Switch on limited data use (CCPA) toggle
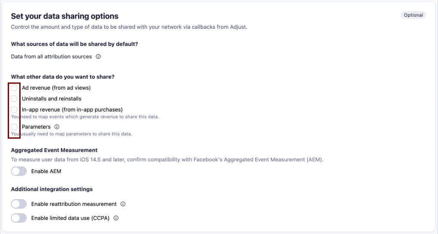Screen dimensions: 438x234 coord(19,218)
